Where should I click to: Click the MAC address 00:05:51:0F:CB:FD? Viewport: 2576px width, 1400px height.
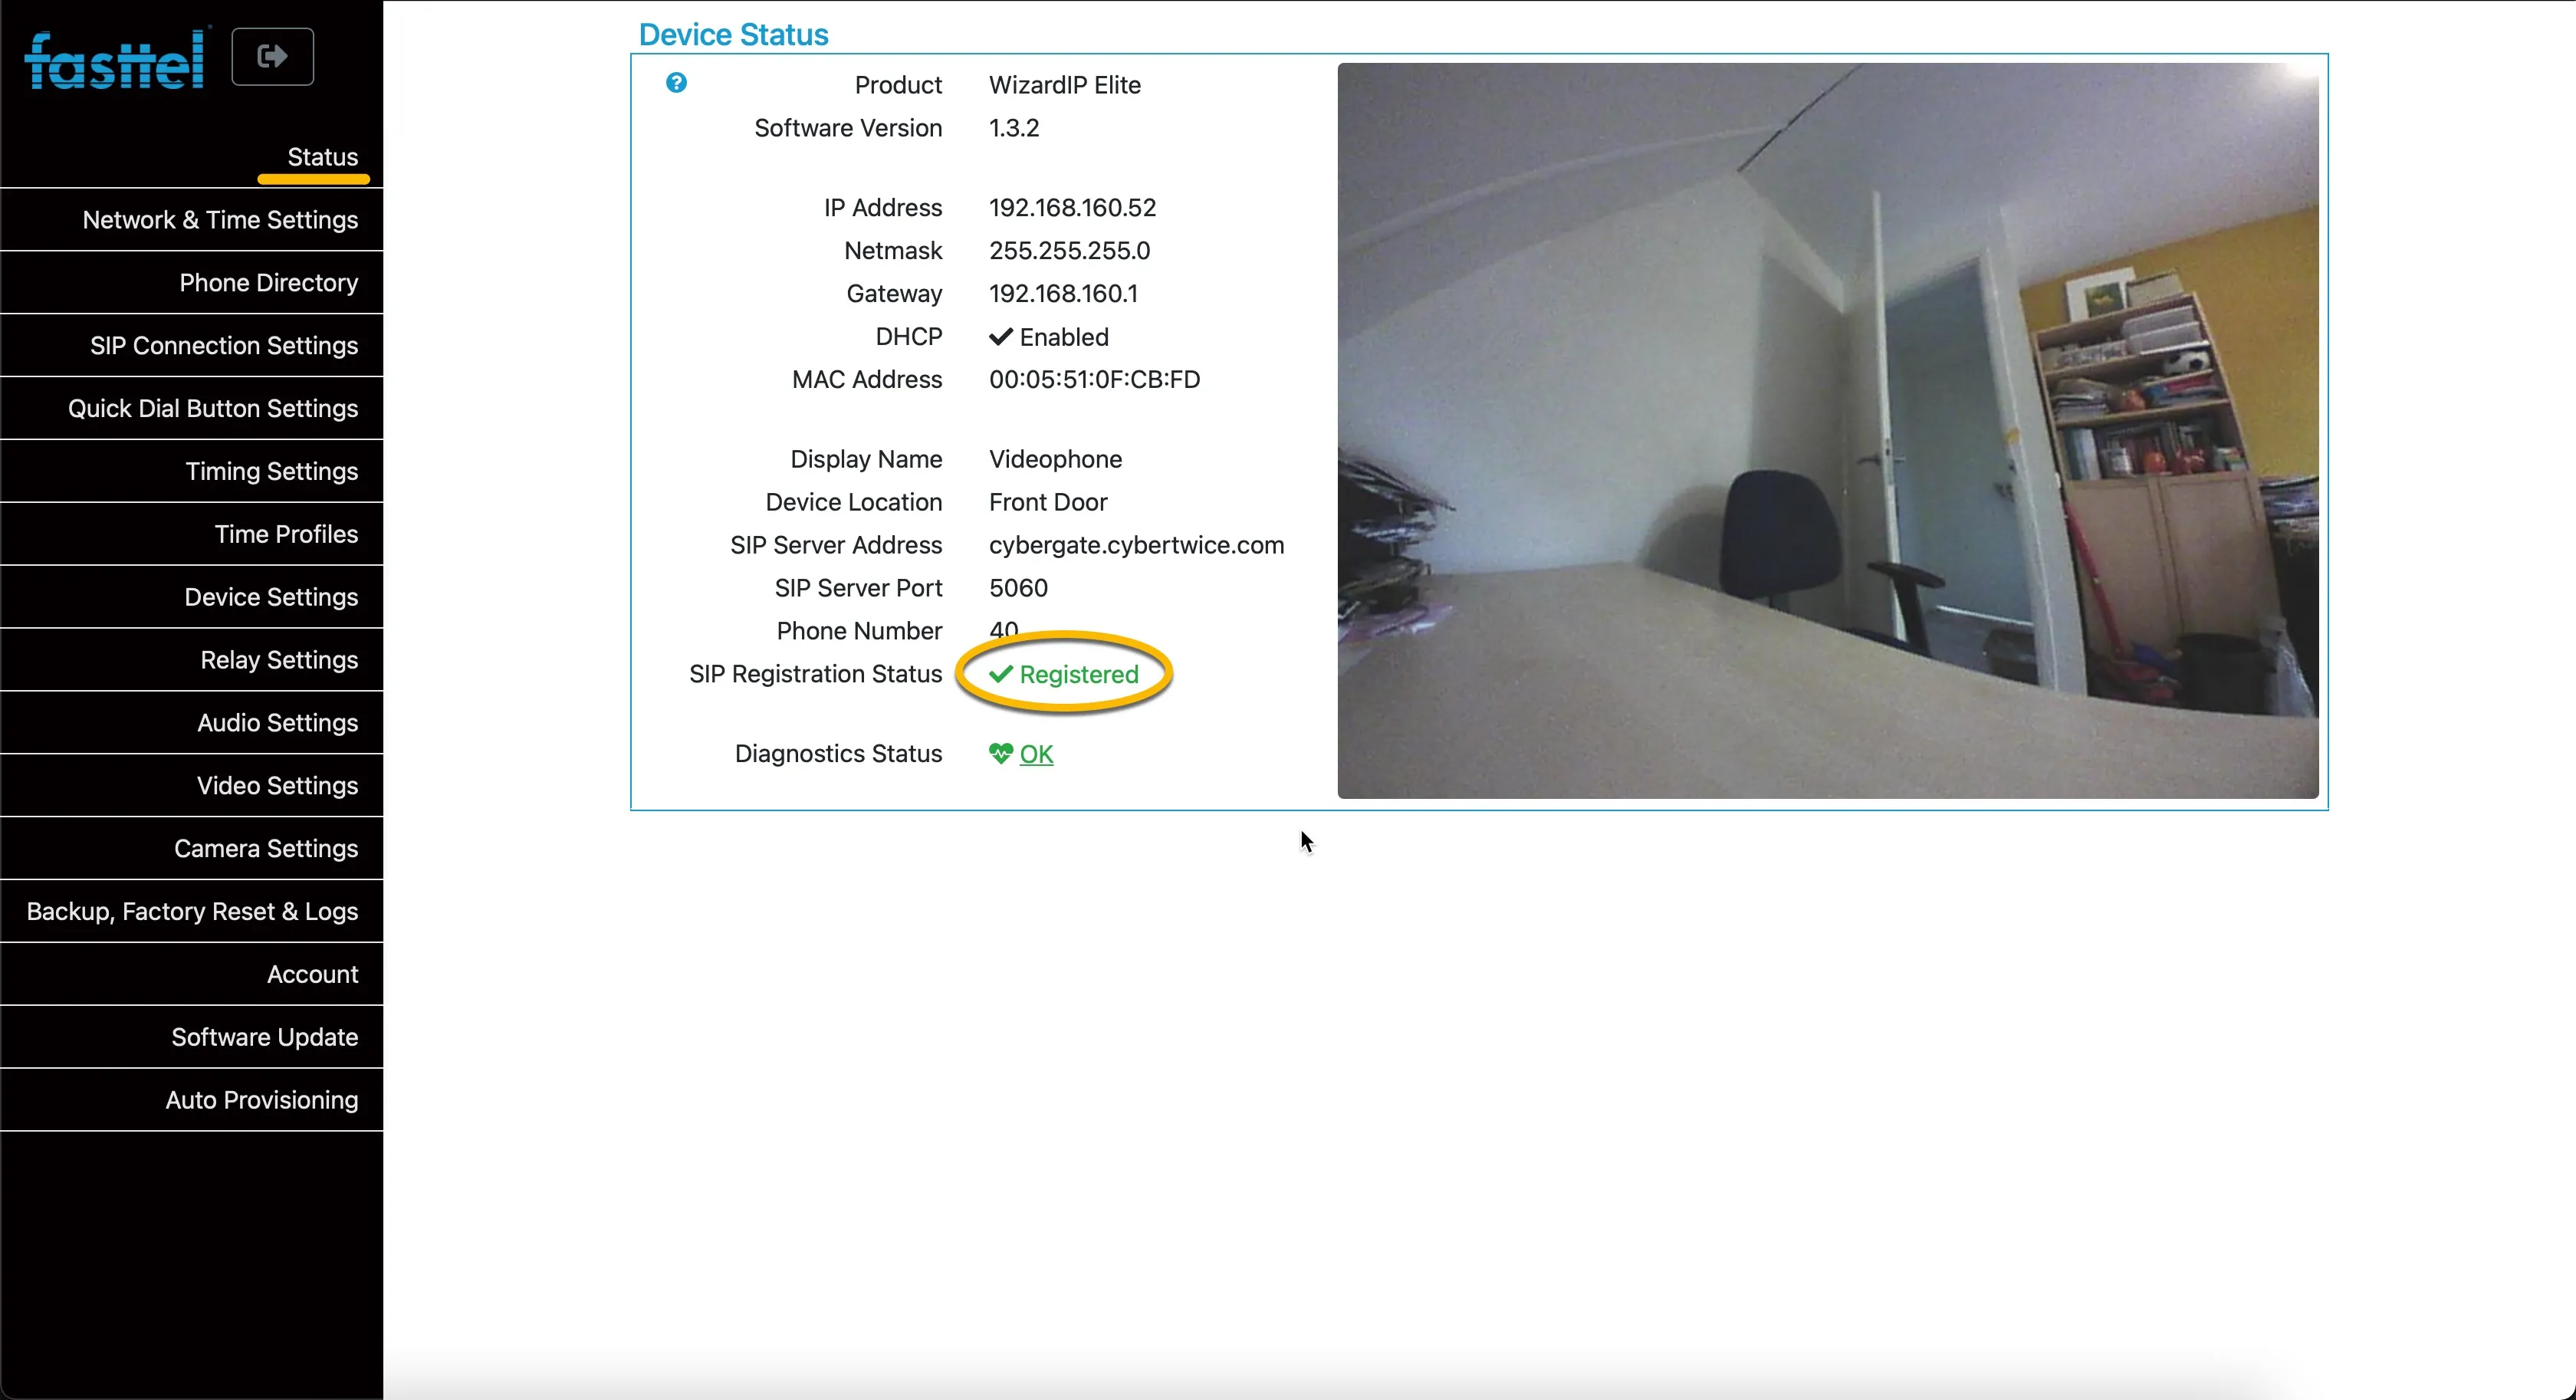point(1094,380)
